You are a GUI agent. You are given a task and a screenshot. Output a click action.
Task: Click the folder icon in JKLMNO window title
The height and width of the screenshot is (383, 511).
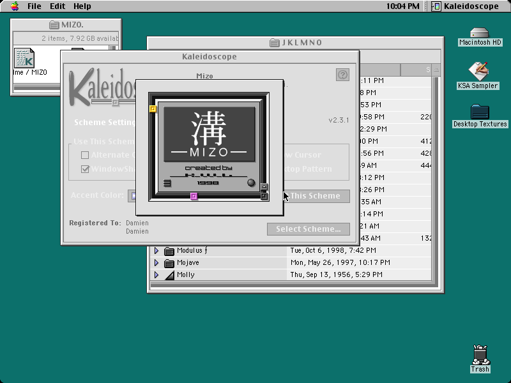(275, 43)
